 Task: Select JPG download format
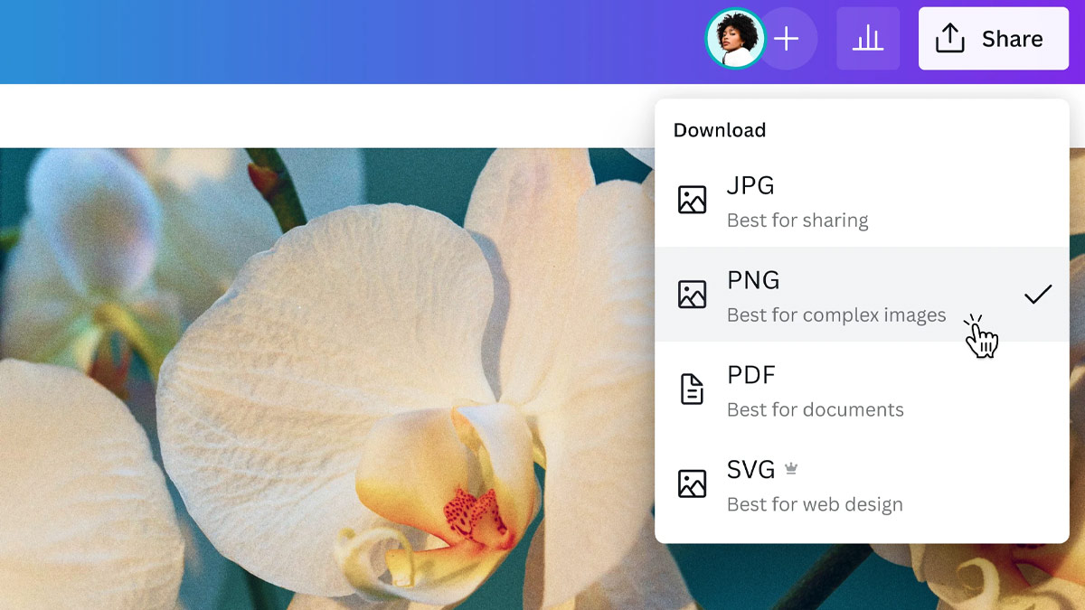point(862,200)
